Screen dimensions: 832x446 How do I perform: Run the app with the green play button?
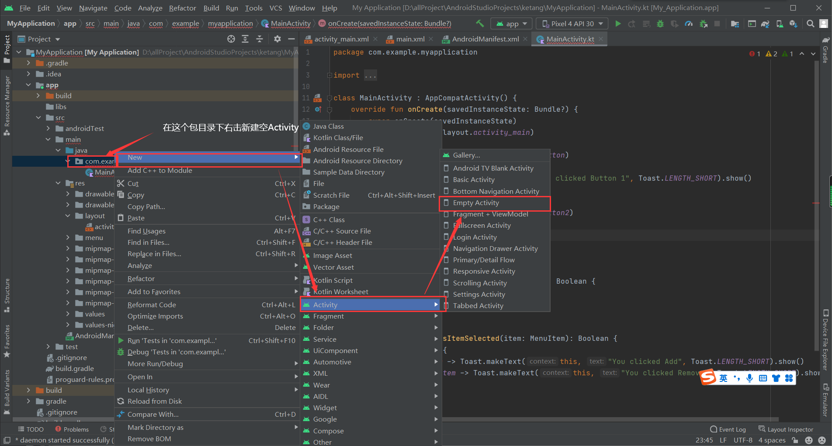(x=618, y=24)
